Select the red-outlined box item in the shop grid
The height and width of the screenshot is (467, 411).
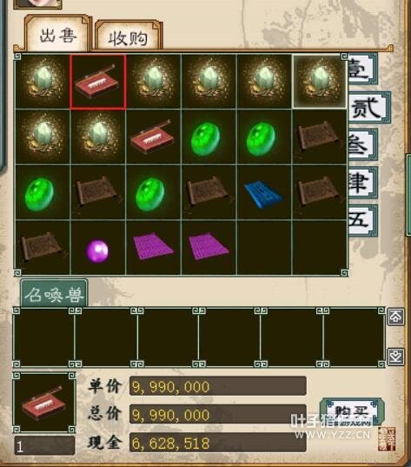[x=98, y=82]
